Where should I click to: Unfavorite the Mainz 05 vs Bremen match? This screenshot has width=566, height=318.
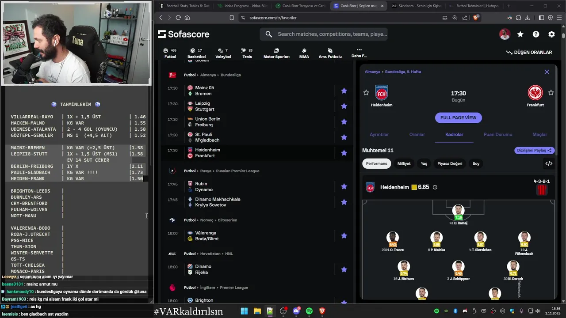point(344,91)
